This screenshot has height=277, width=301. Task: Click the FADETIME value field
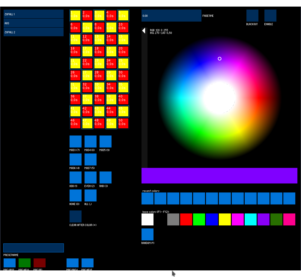171,16
